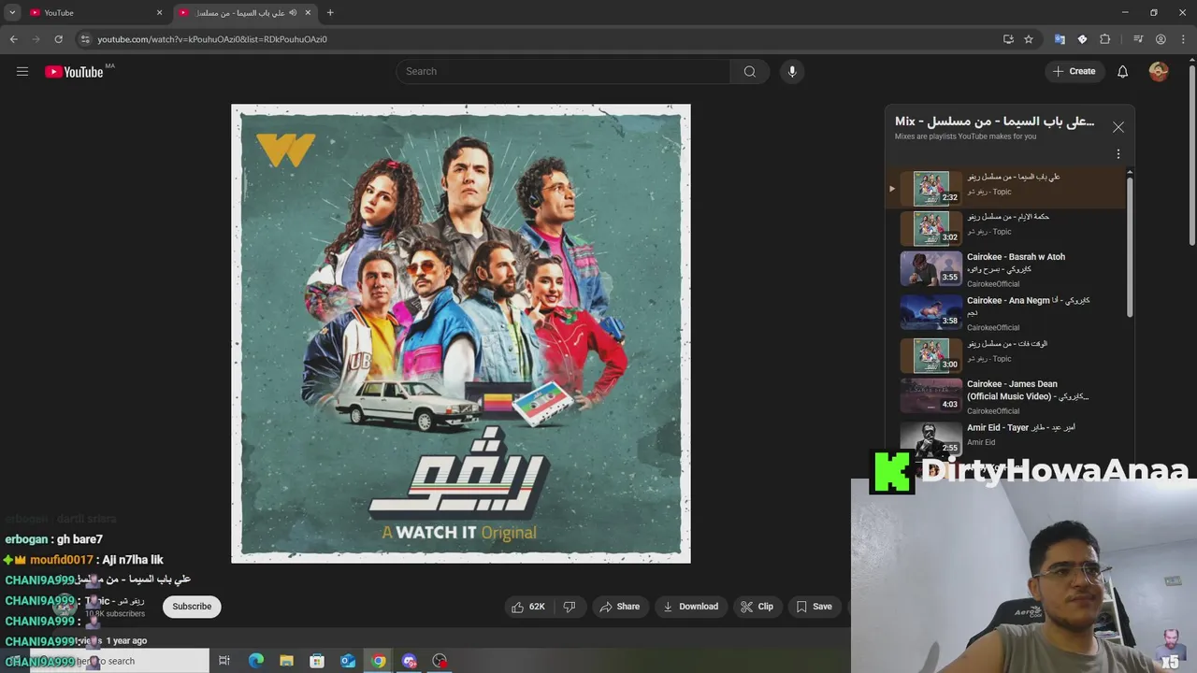Close the currently playing video tab
Image resolution: width=1197 pixels, height=673 pixels.
[308, 13]
